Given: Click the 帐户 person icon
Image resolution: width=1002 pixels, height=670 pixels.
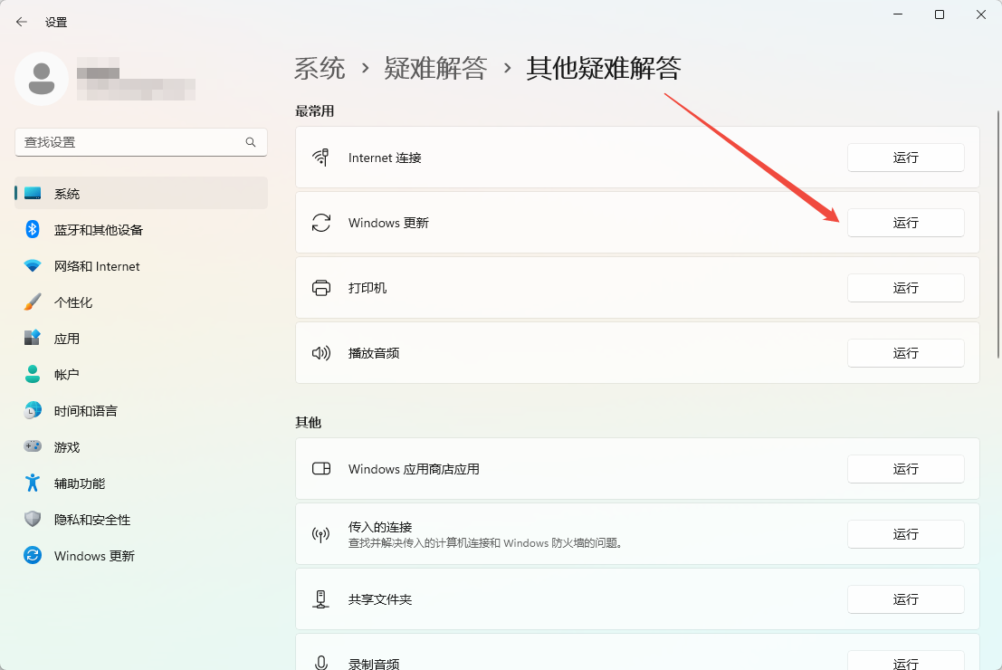Looking at the screenshot, I should tap(33, 374).
